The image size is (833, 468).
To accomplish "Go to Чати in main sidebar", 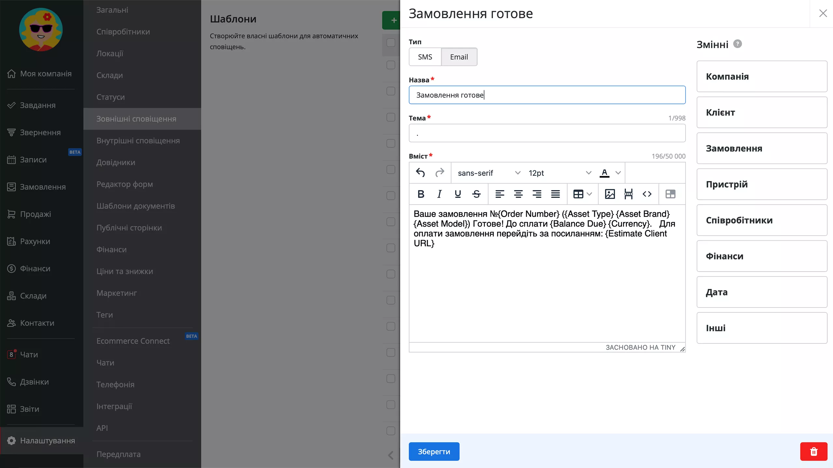I will click(x=29, y=355).
